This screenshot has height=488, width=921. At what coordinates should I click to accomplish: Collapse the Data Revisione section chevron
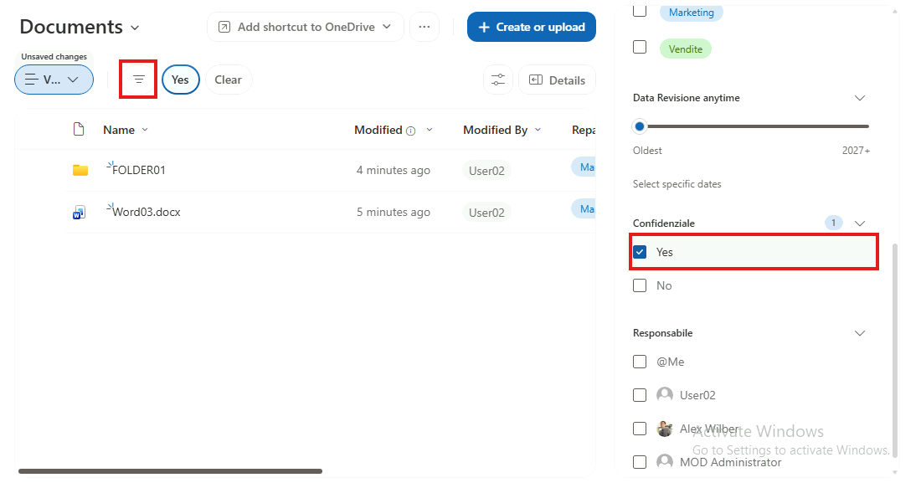[x=860, y=98]
